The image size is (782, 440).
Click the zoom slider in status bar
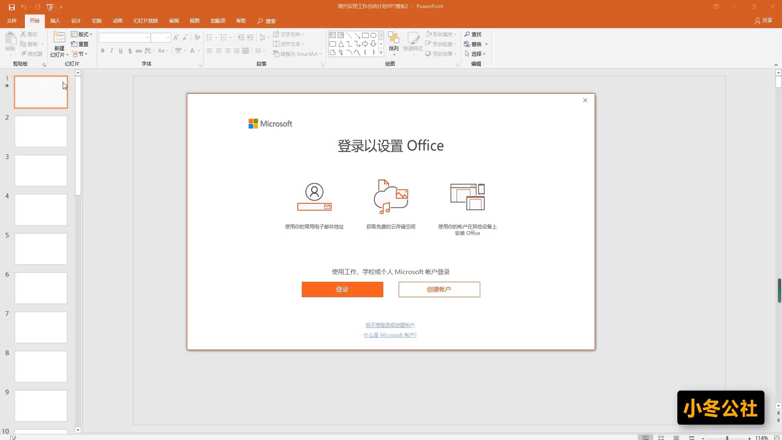click(x=727, y=438)
